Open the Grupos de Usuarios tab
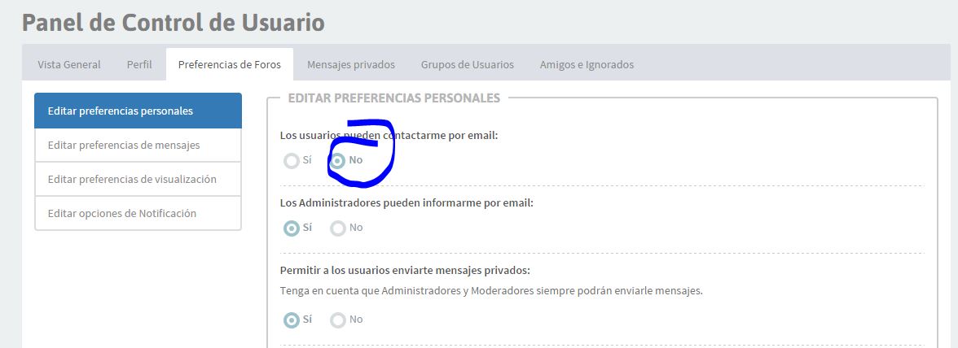Image resolution: width=958 pixels, height=348 pixels. (468, 64)
